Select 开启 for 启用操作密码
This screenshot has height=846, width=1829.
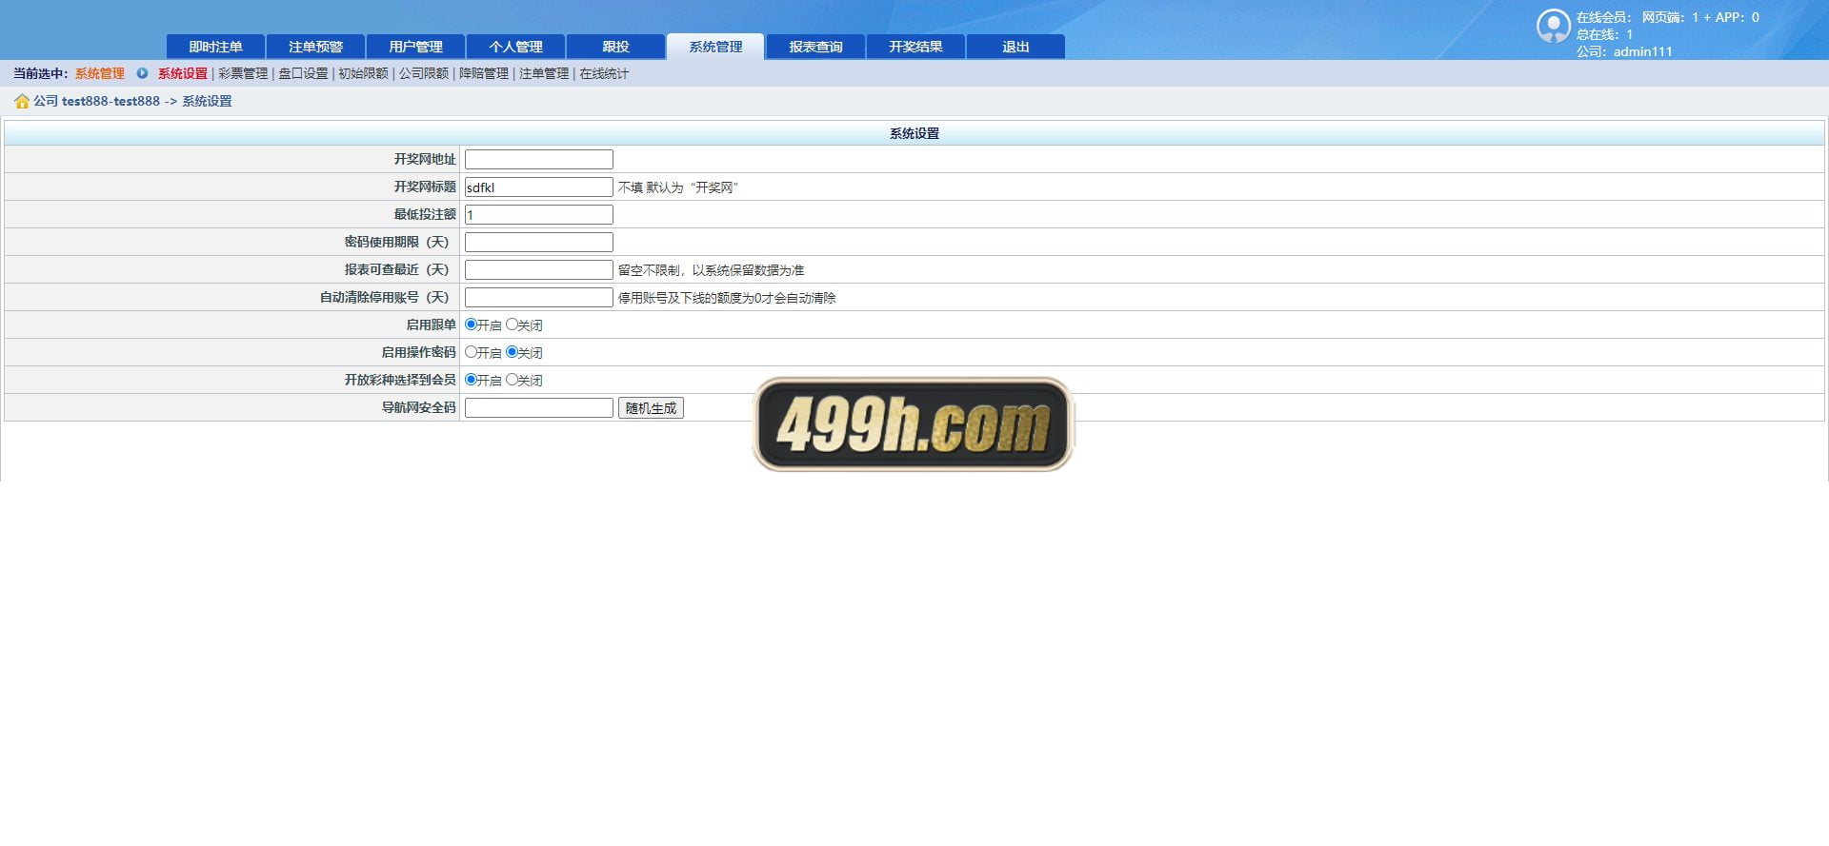[x=471, y=352]
